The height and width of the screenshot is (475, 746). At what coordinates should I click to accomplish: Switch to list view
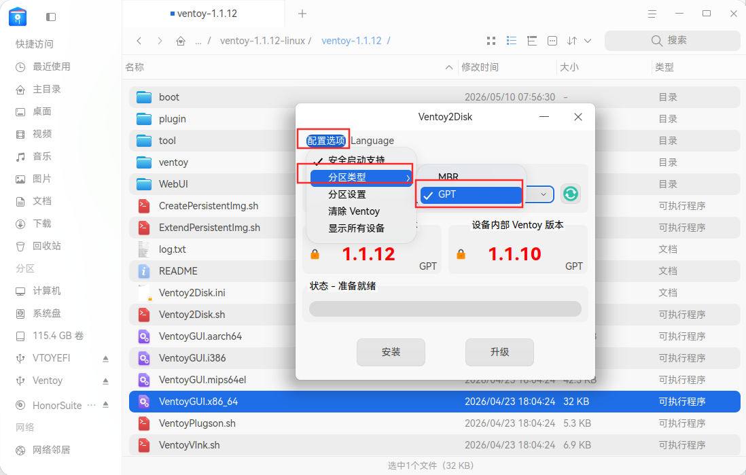(512, 41)
